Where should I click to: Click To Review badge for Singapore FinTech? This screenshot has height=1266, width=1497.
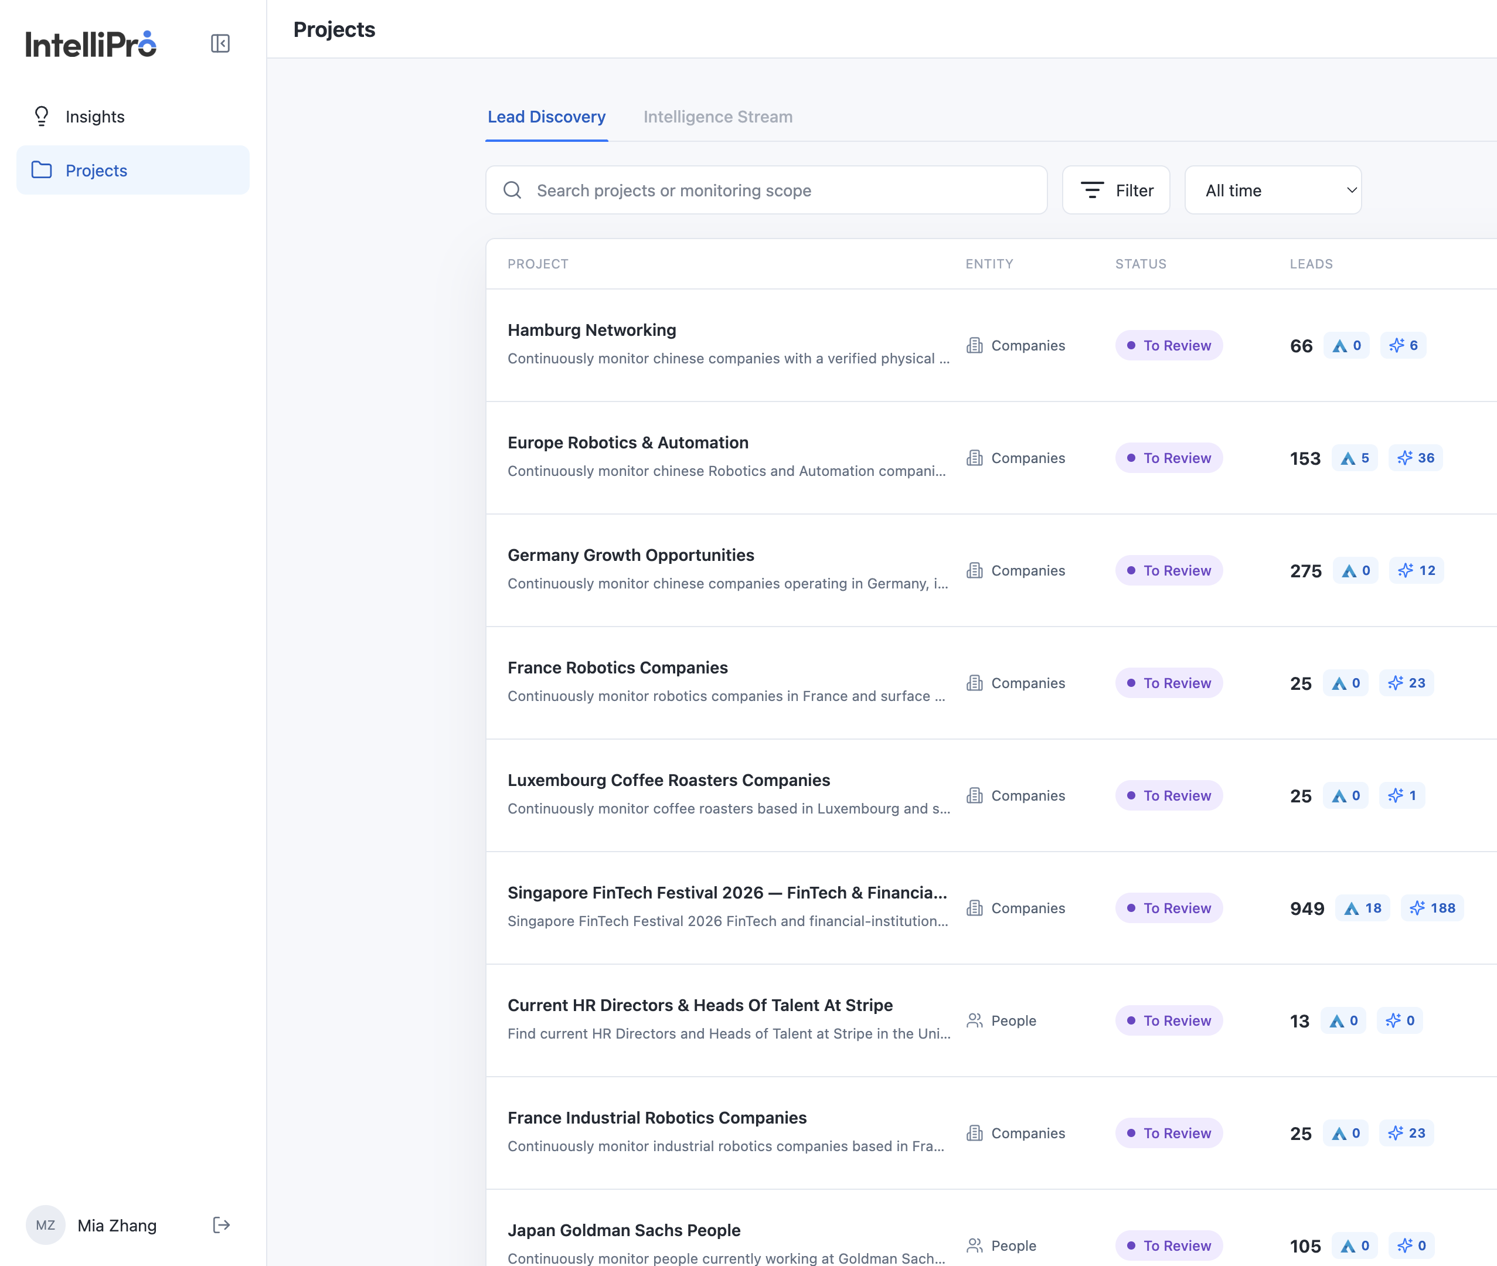tap(1168, 908)
